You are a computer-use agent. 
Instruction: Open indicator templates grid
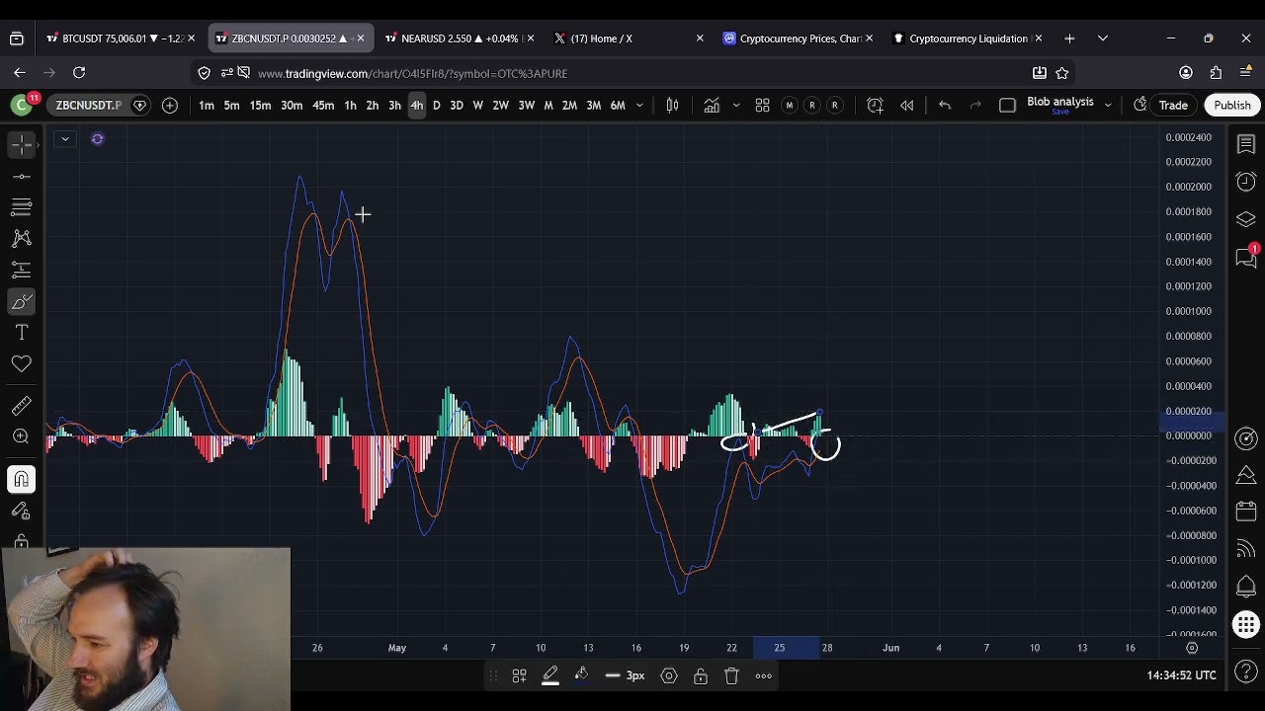coord(762,106)
